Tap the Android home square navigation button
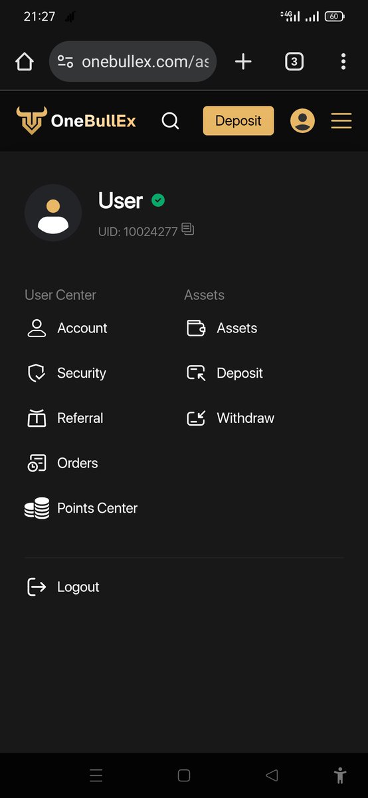The image size is (368, 798). click(x=184, y=775)
